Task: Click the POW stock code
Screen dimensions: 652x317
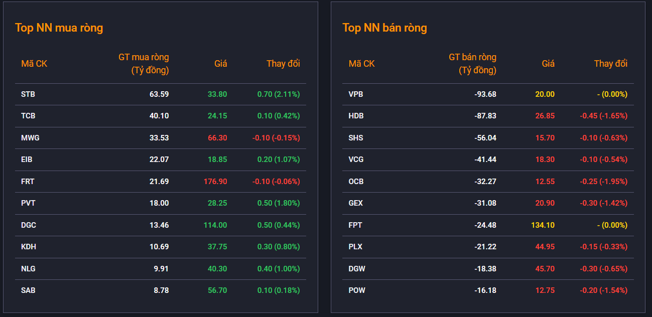Action: 357,290
